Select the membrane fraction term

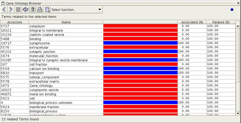click(x=44, y=107)
